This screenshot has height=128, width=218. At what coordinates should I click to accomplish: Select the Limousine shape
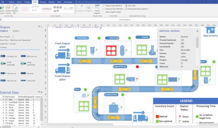28,80
